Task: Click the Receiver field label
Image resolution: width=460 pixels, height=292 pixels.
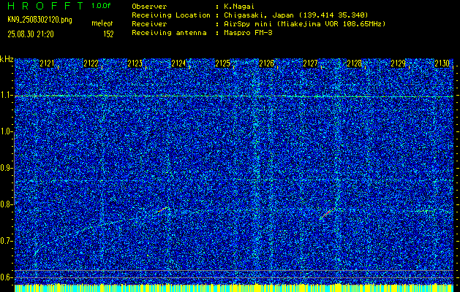Action: point(149,24)
